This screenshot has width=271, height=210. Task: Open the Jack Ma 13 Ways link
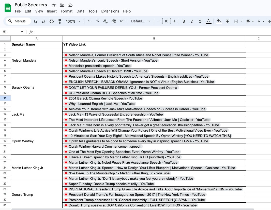[116, 115]
